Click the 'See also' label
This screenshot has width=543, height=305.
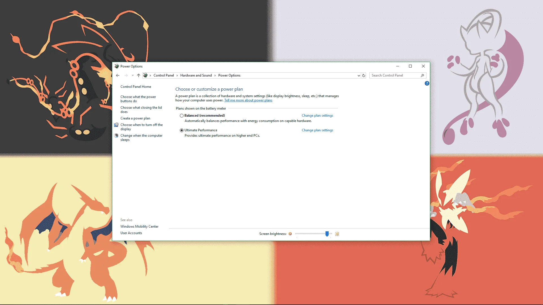pyautogui.click(x=126, y=220)
